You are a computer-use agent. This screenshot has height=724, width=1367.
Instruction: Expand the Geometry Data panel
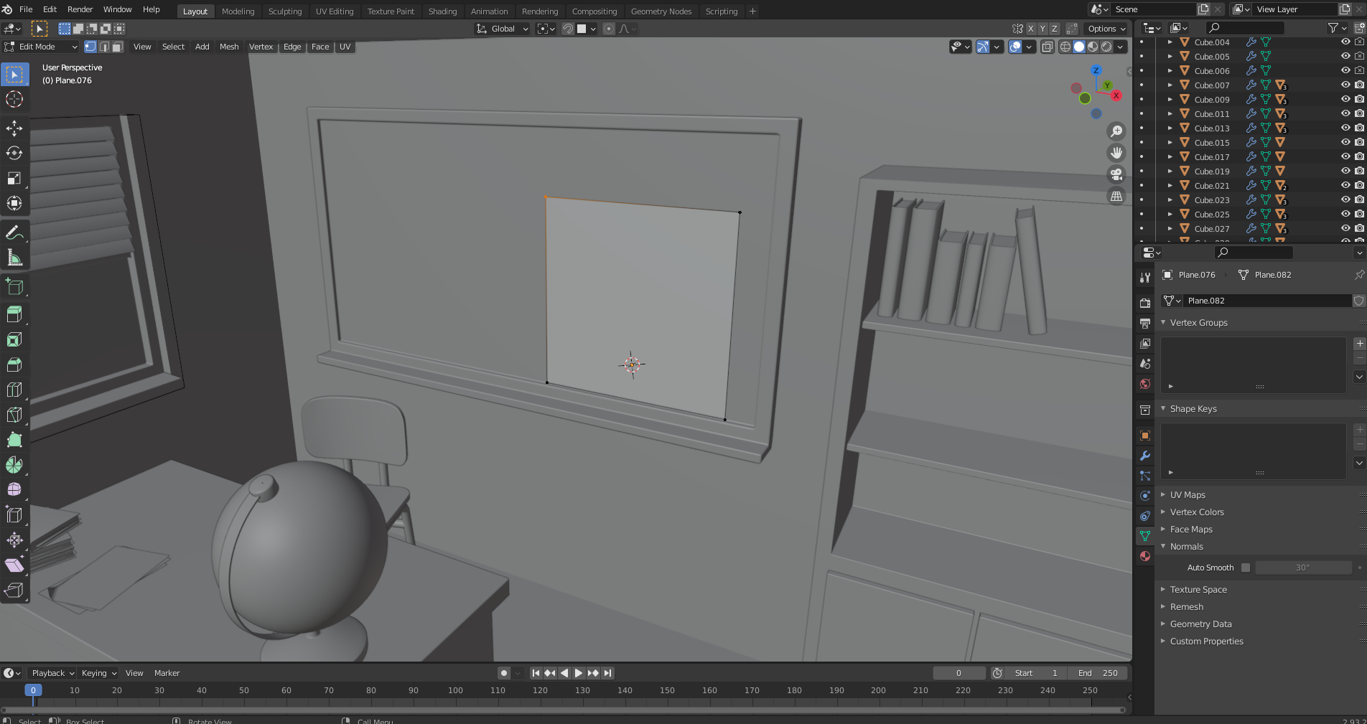pyautogui.click(x=1200, y=624)
